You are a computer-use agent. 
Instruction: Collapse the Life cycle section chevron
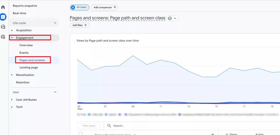(55, 23)
